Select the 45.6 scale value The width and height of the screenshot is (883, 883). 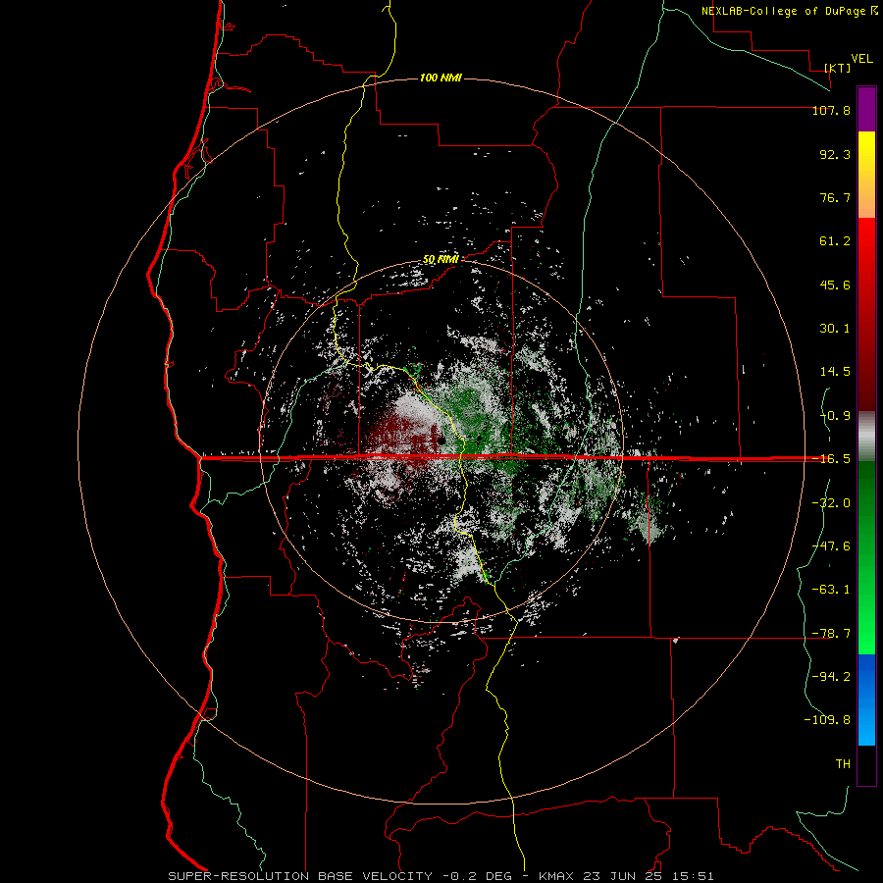pos(835,285)
